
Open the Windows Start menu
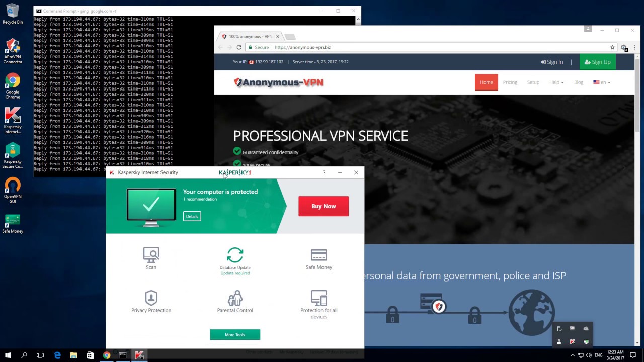(8, 355)
